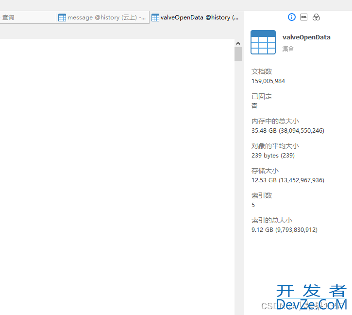Switch to the valveOpenData @history tab
The height and width of the screenshot is (315, 352).
coord(196,17)
